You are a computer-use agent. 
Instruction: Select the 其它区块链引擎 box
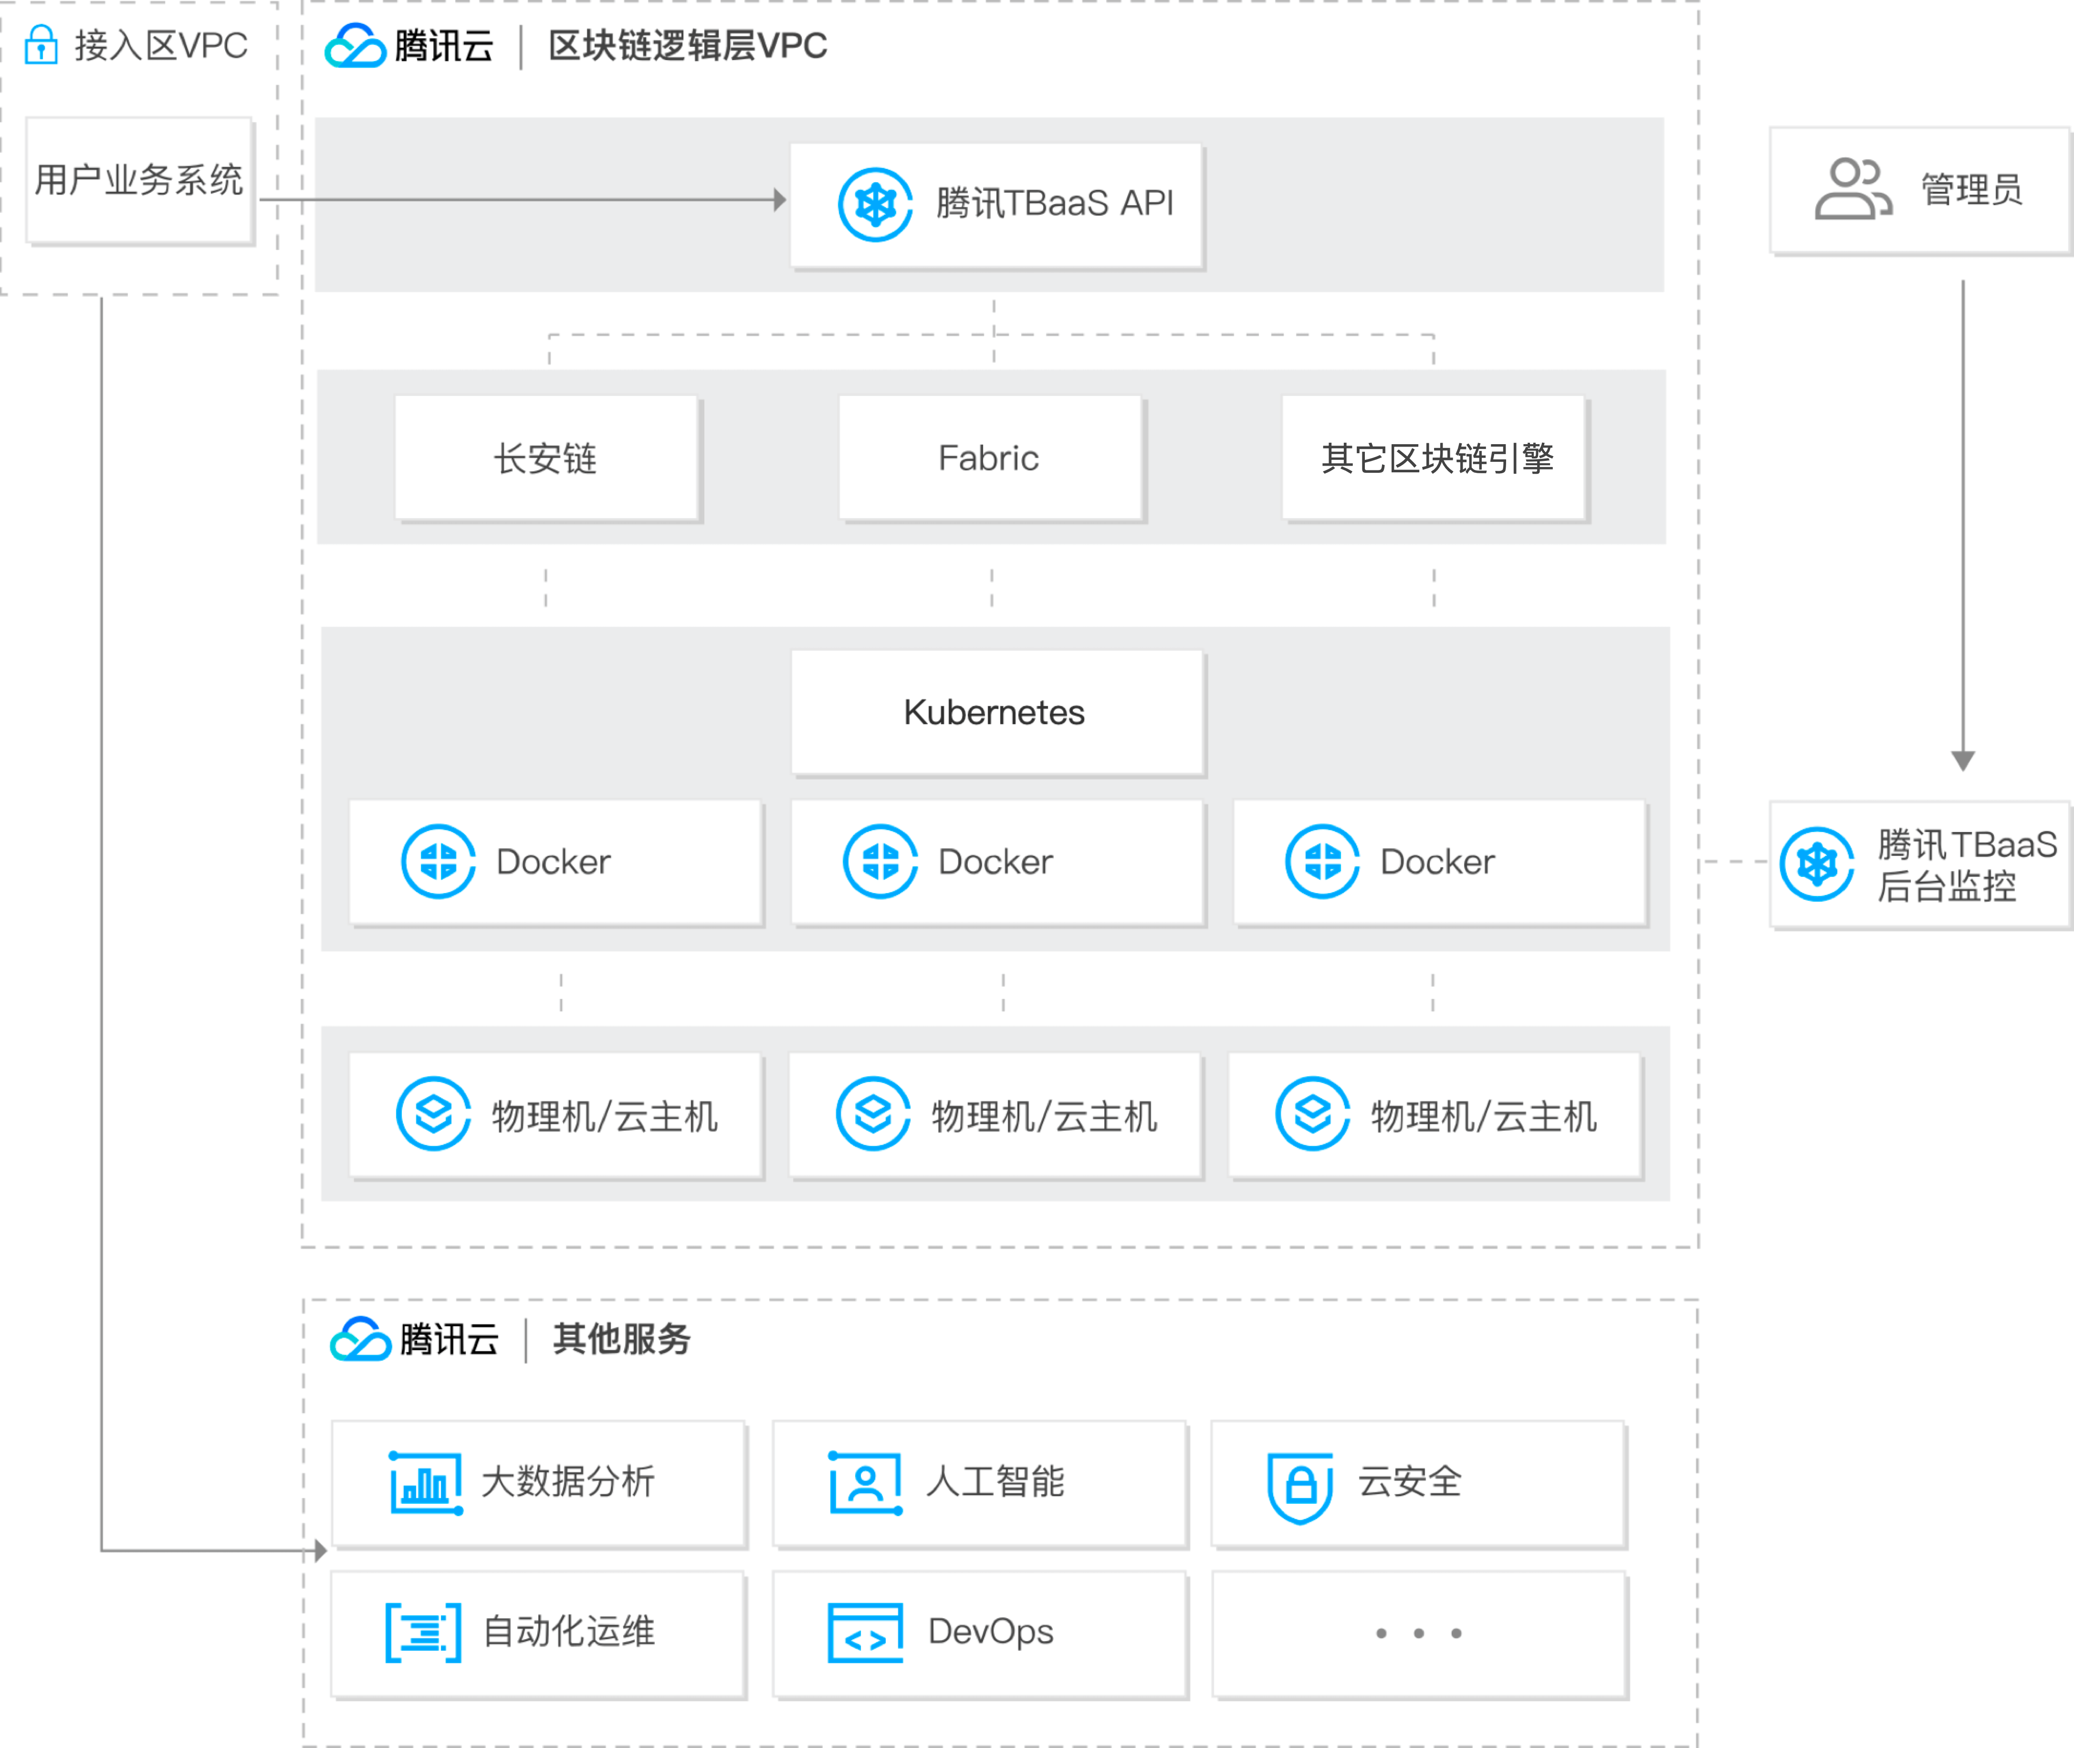pyautogui.click(x=1434, y=458)
